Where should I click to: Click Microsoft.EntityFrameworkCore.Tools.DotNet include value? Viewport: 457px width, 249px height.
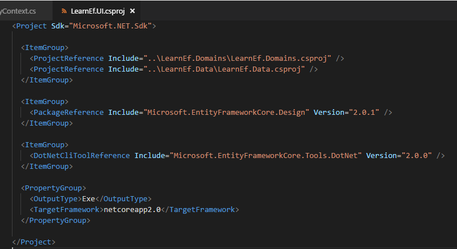(265, 155)
